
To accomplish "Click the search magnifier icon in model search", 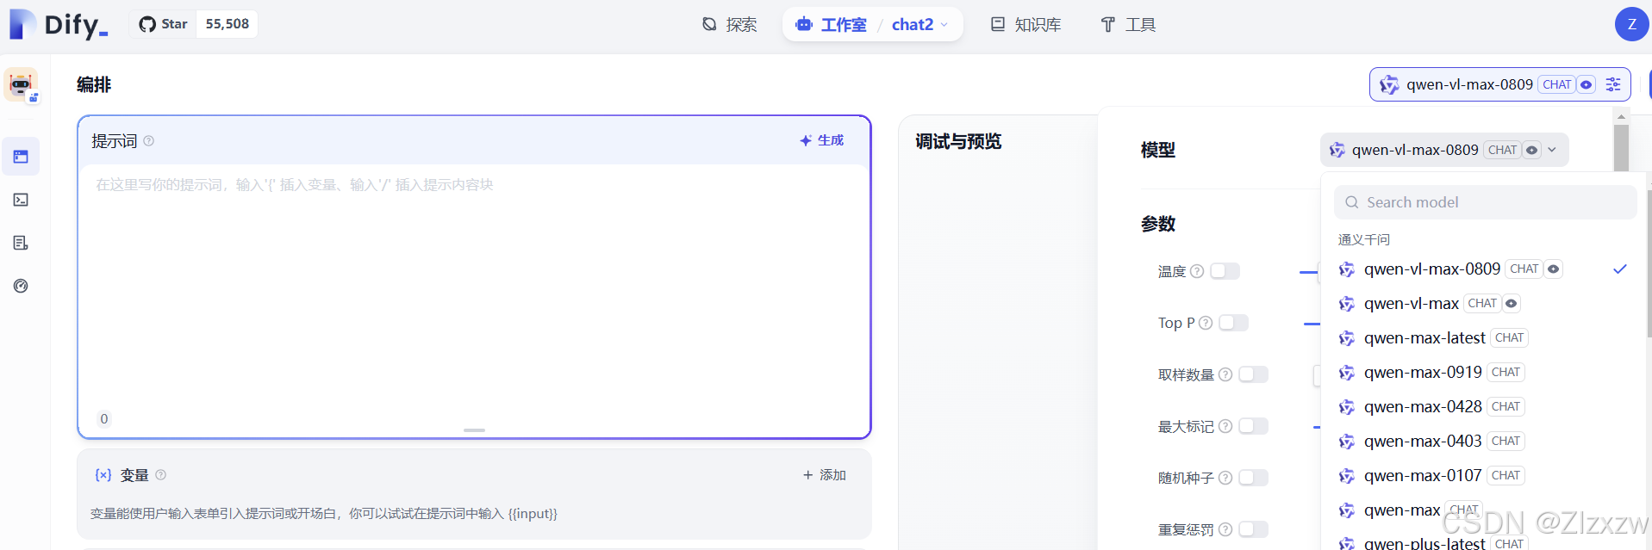I will (1351, 202).
